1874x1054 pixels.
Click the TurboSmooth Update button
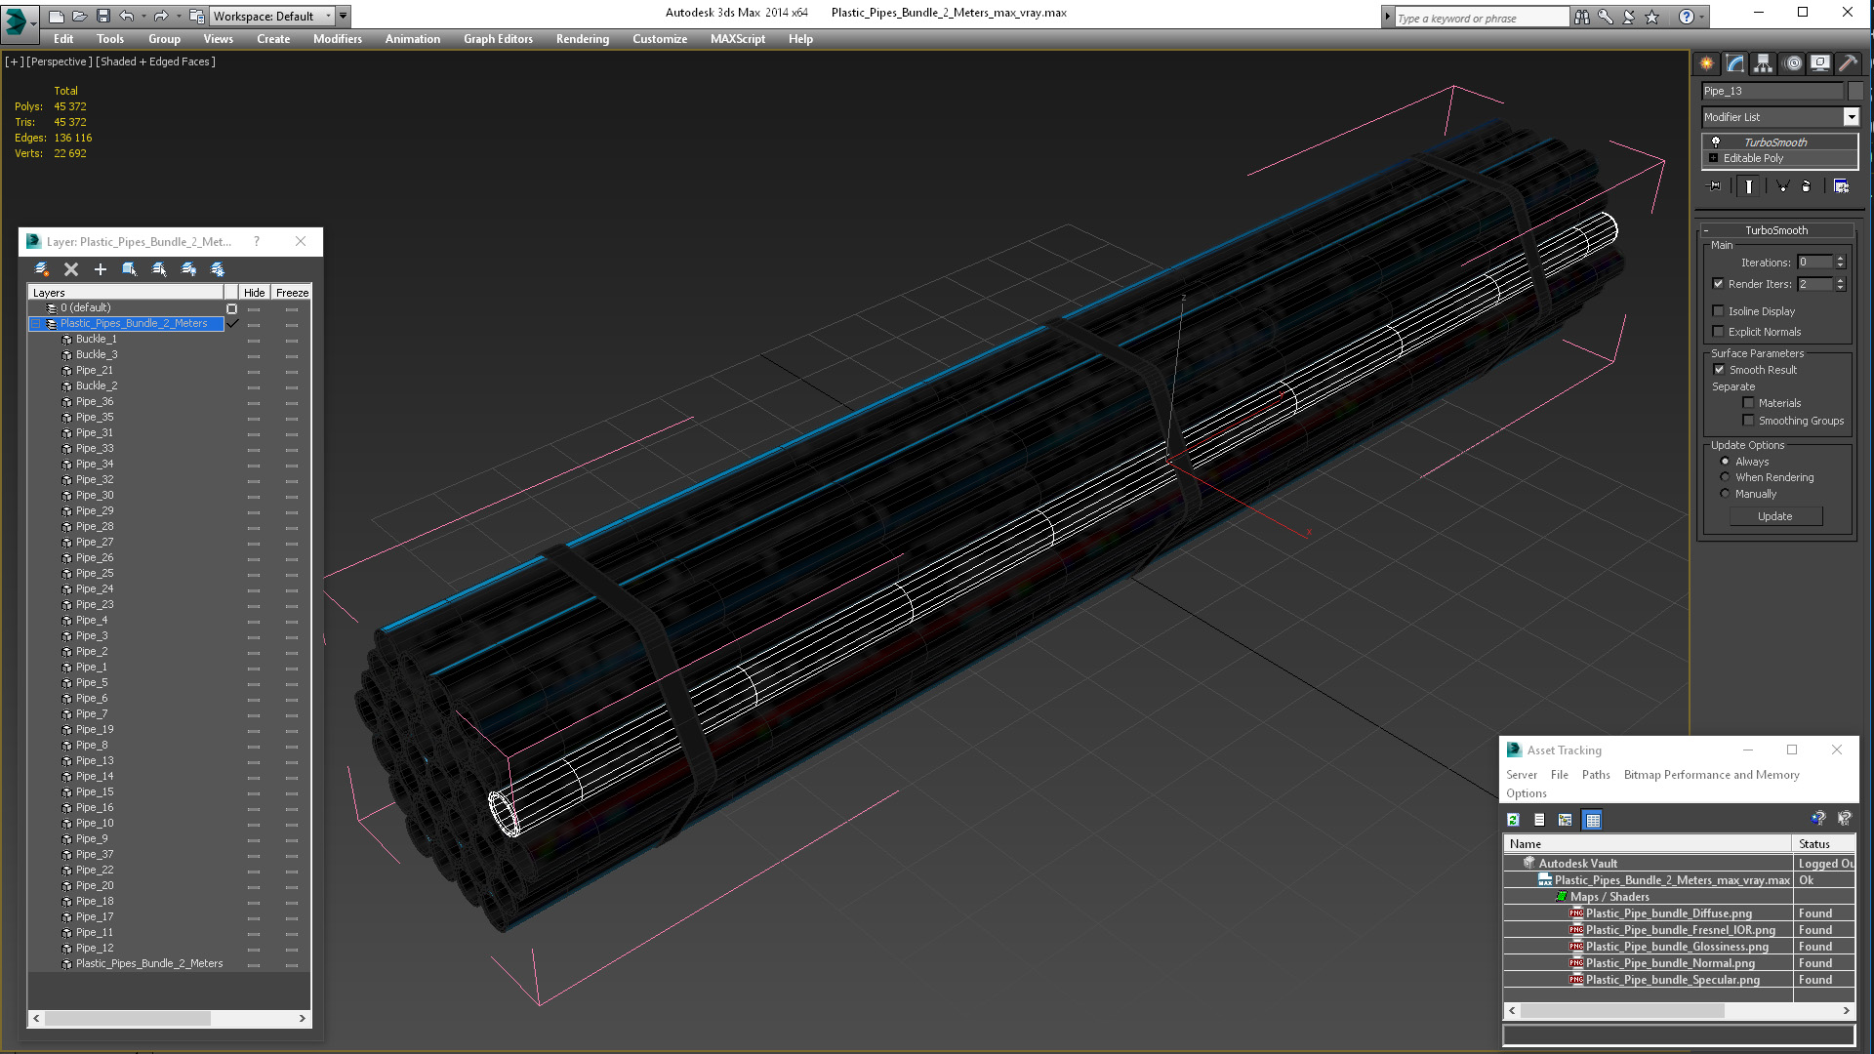[1775, 516]
